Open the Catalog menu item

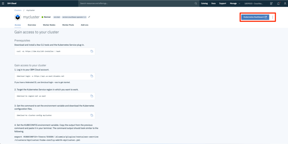[x=204, y=3]
